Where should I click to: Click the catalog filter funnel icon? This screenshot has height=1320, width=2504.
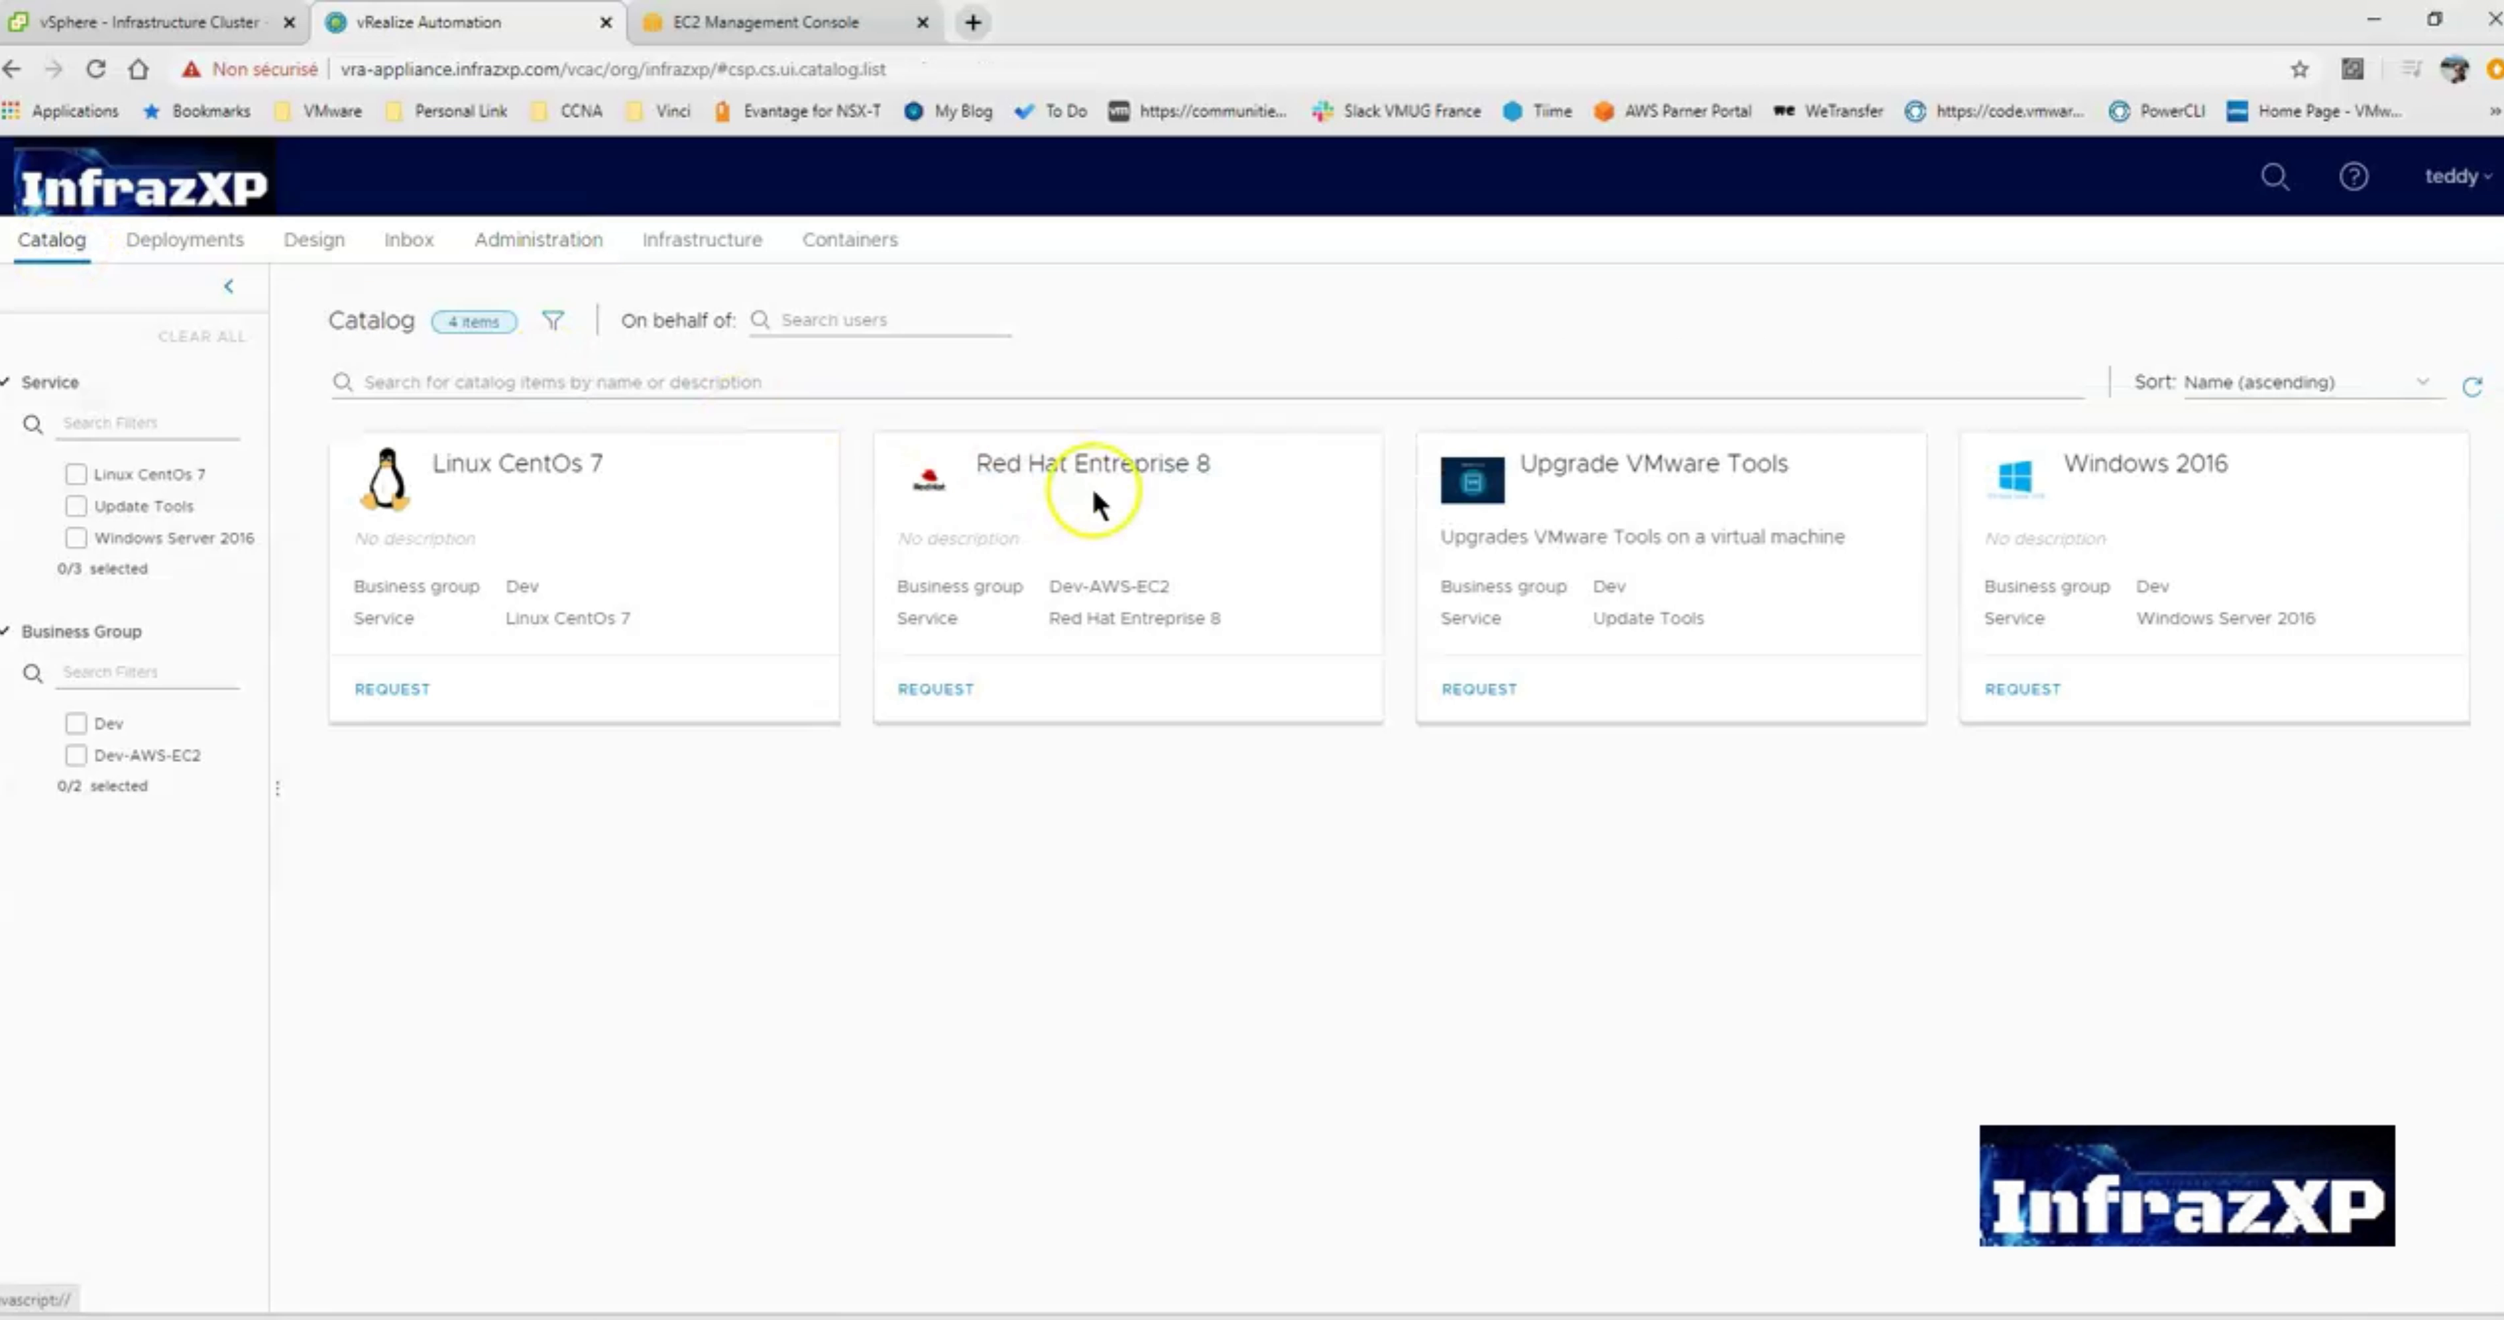pyautogui.click(x=553, y=320)
